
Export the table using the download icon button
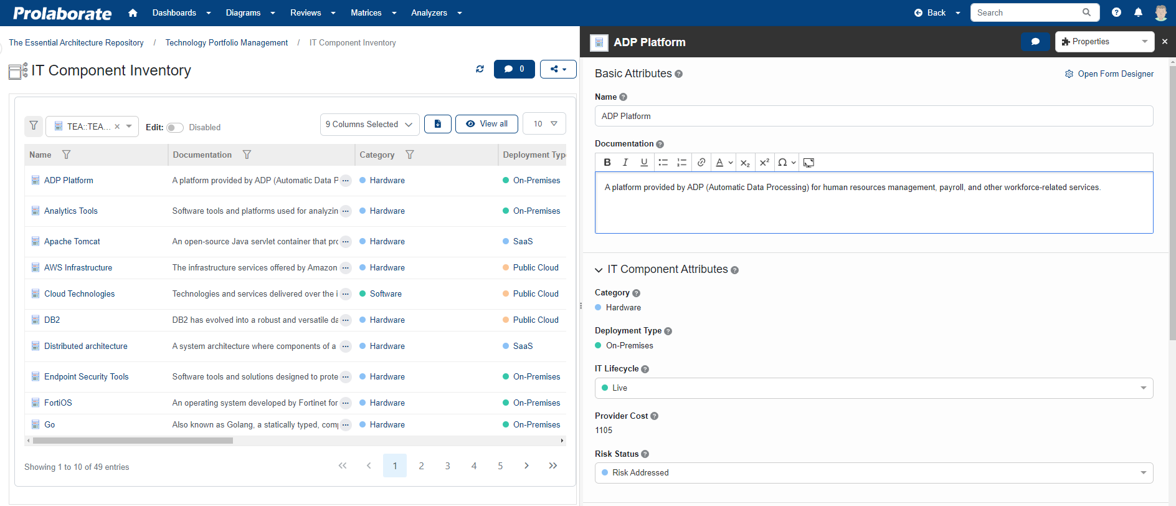438,124
